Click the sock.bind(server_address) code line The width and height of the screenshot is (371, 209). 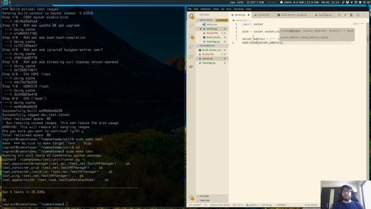tap(262, 42)
